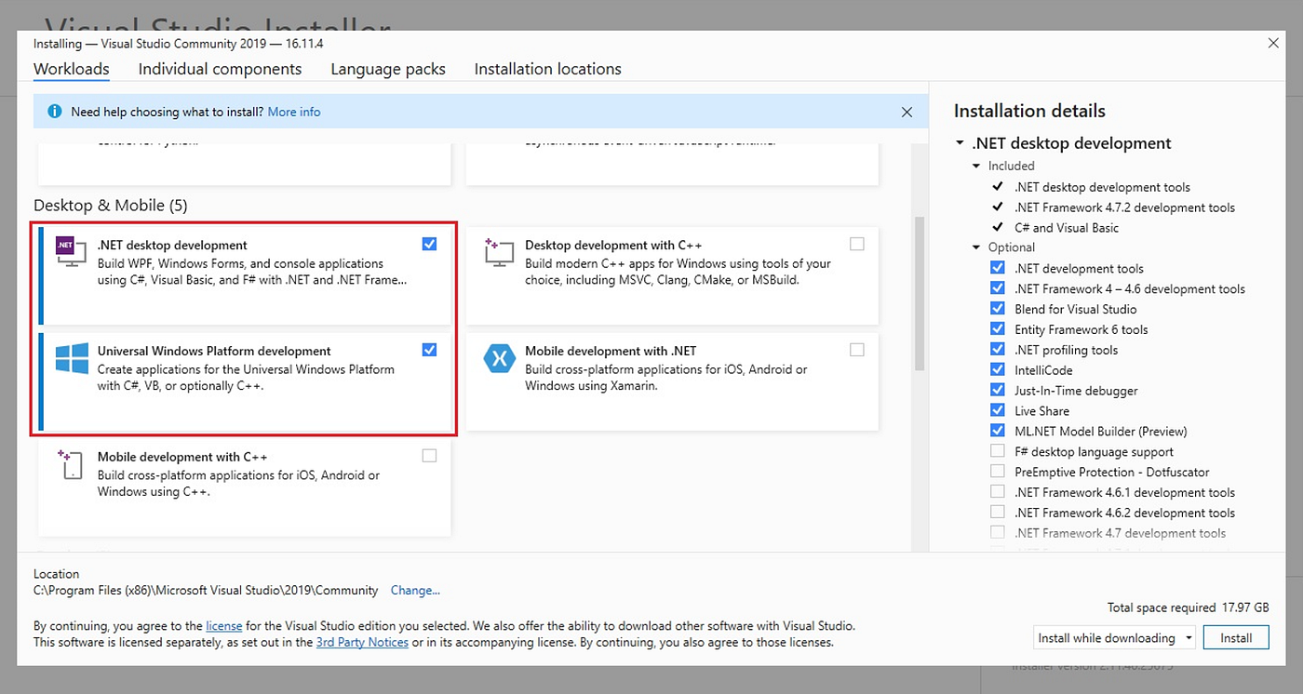Check F# desktop language support
The image size is (1303, 694).
pyautogui.click(x=998, y=451)
